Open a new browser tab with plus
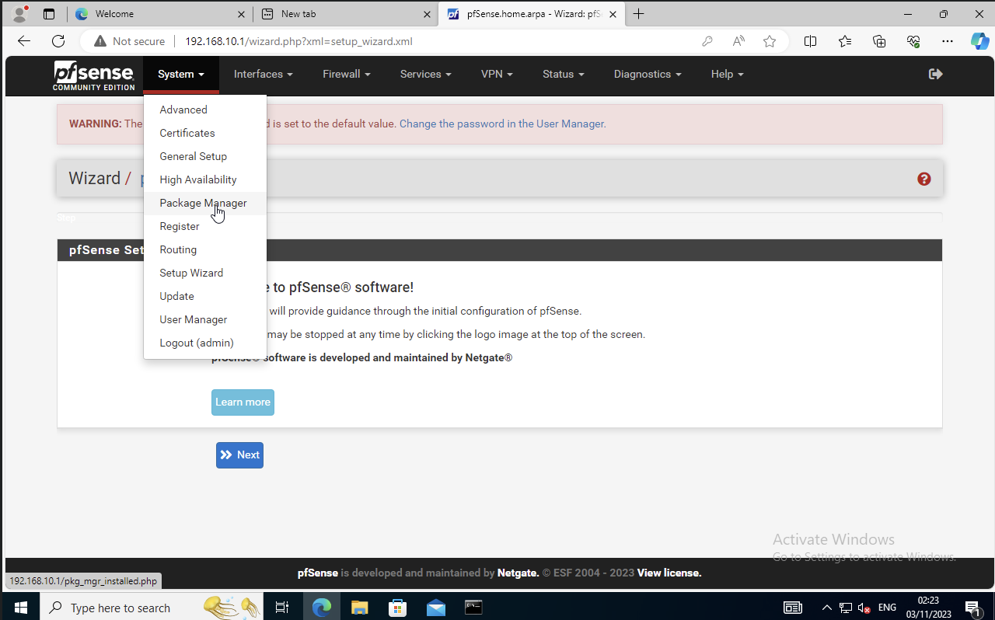This screenshot has height=620, width=995. point(639,14)
